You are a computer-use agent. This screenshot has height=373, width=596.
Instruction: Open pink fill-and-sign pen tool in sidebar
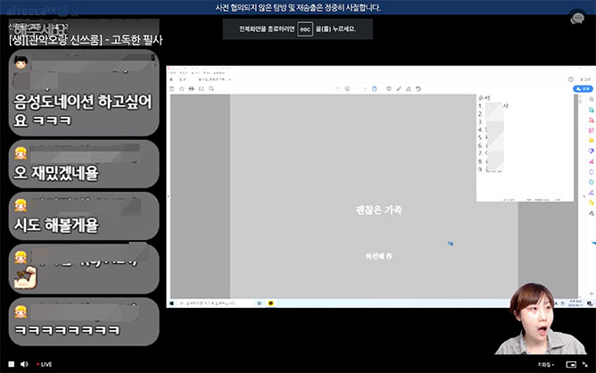click(x=591, y=162)
